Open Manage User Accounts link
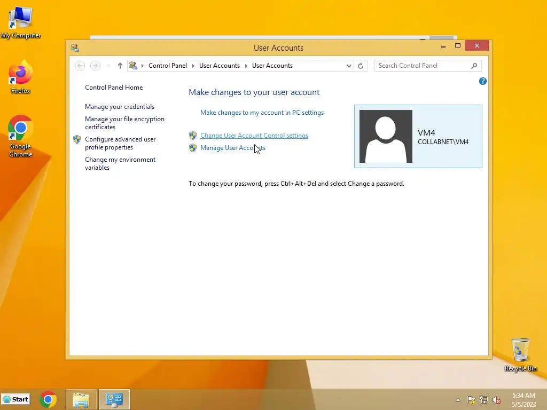The height and width of the screenshot is (410, 547). [233, 148]
